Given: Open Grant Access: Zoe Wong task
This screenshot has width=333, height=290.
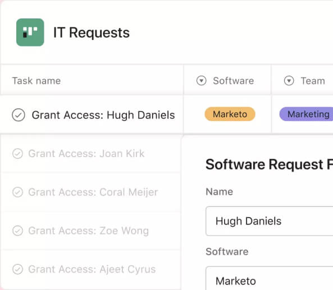Looking at the screenshot, I should tap(89, 231).
